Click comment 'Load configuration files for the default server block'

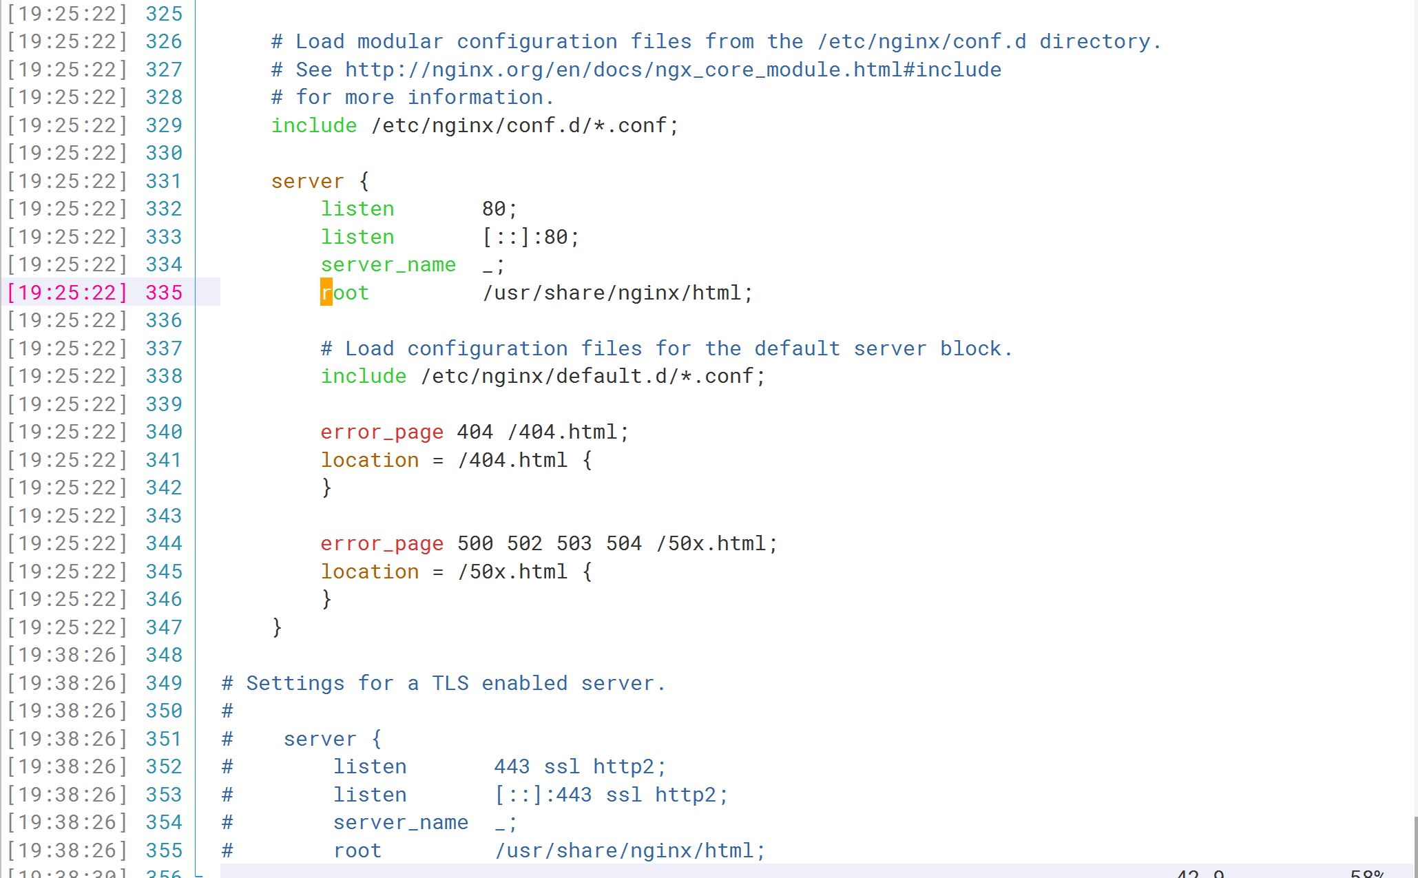pyautogui.click(x=667, y=348)
